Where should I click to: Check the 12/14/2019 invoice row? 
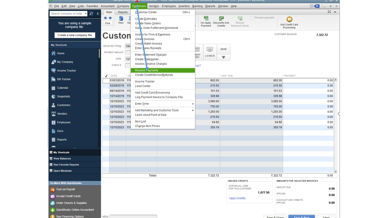106,96
